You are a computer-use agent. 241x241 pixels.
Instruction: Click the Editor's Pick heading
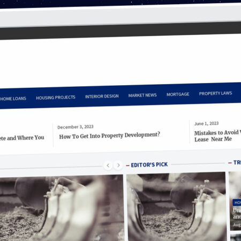tap(149, 164)
